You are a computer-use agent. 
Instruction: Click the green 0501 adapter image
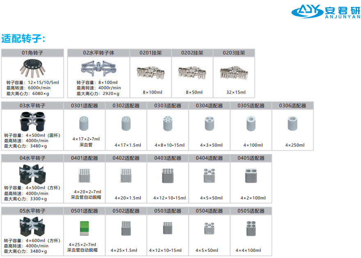pos(84,229)
